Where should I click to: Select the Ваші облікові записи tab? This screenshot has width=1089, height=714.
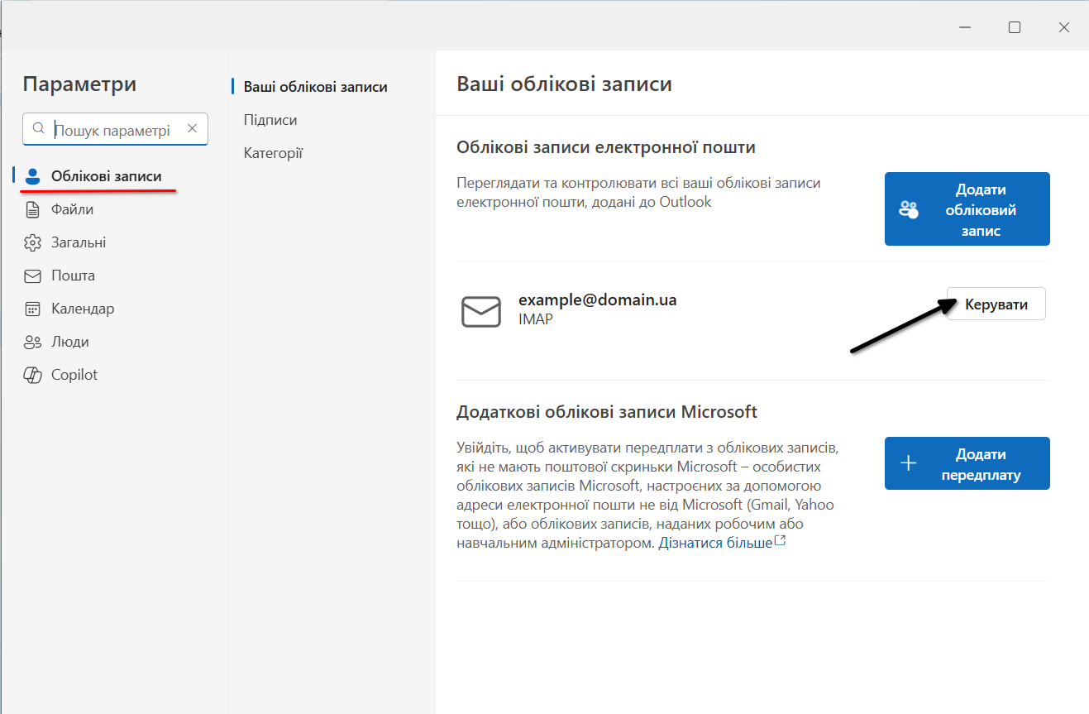click(x=315, y=87)
